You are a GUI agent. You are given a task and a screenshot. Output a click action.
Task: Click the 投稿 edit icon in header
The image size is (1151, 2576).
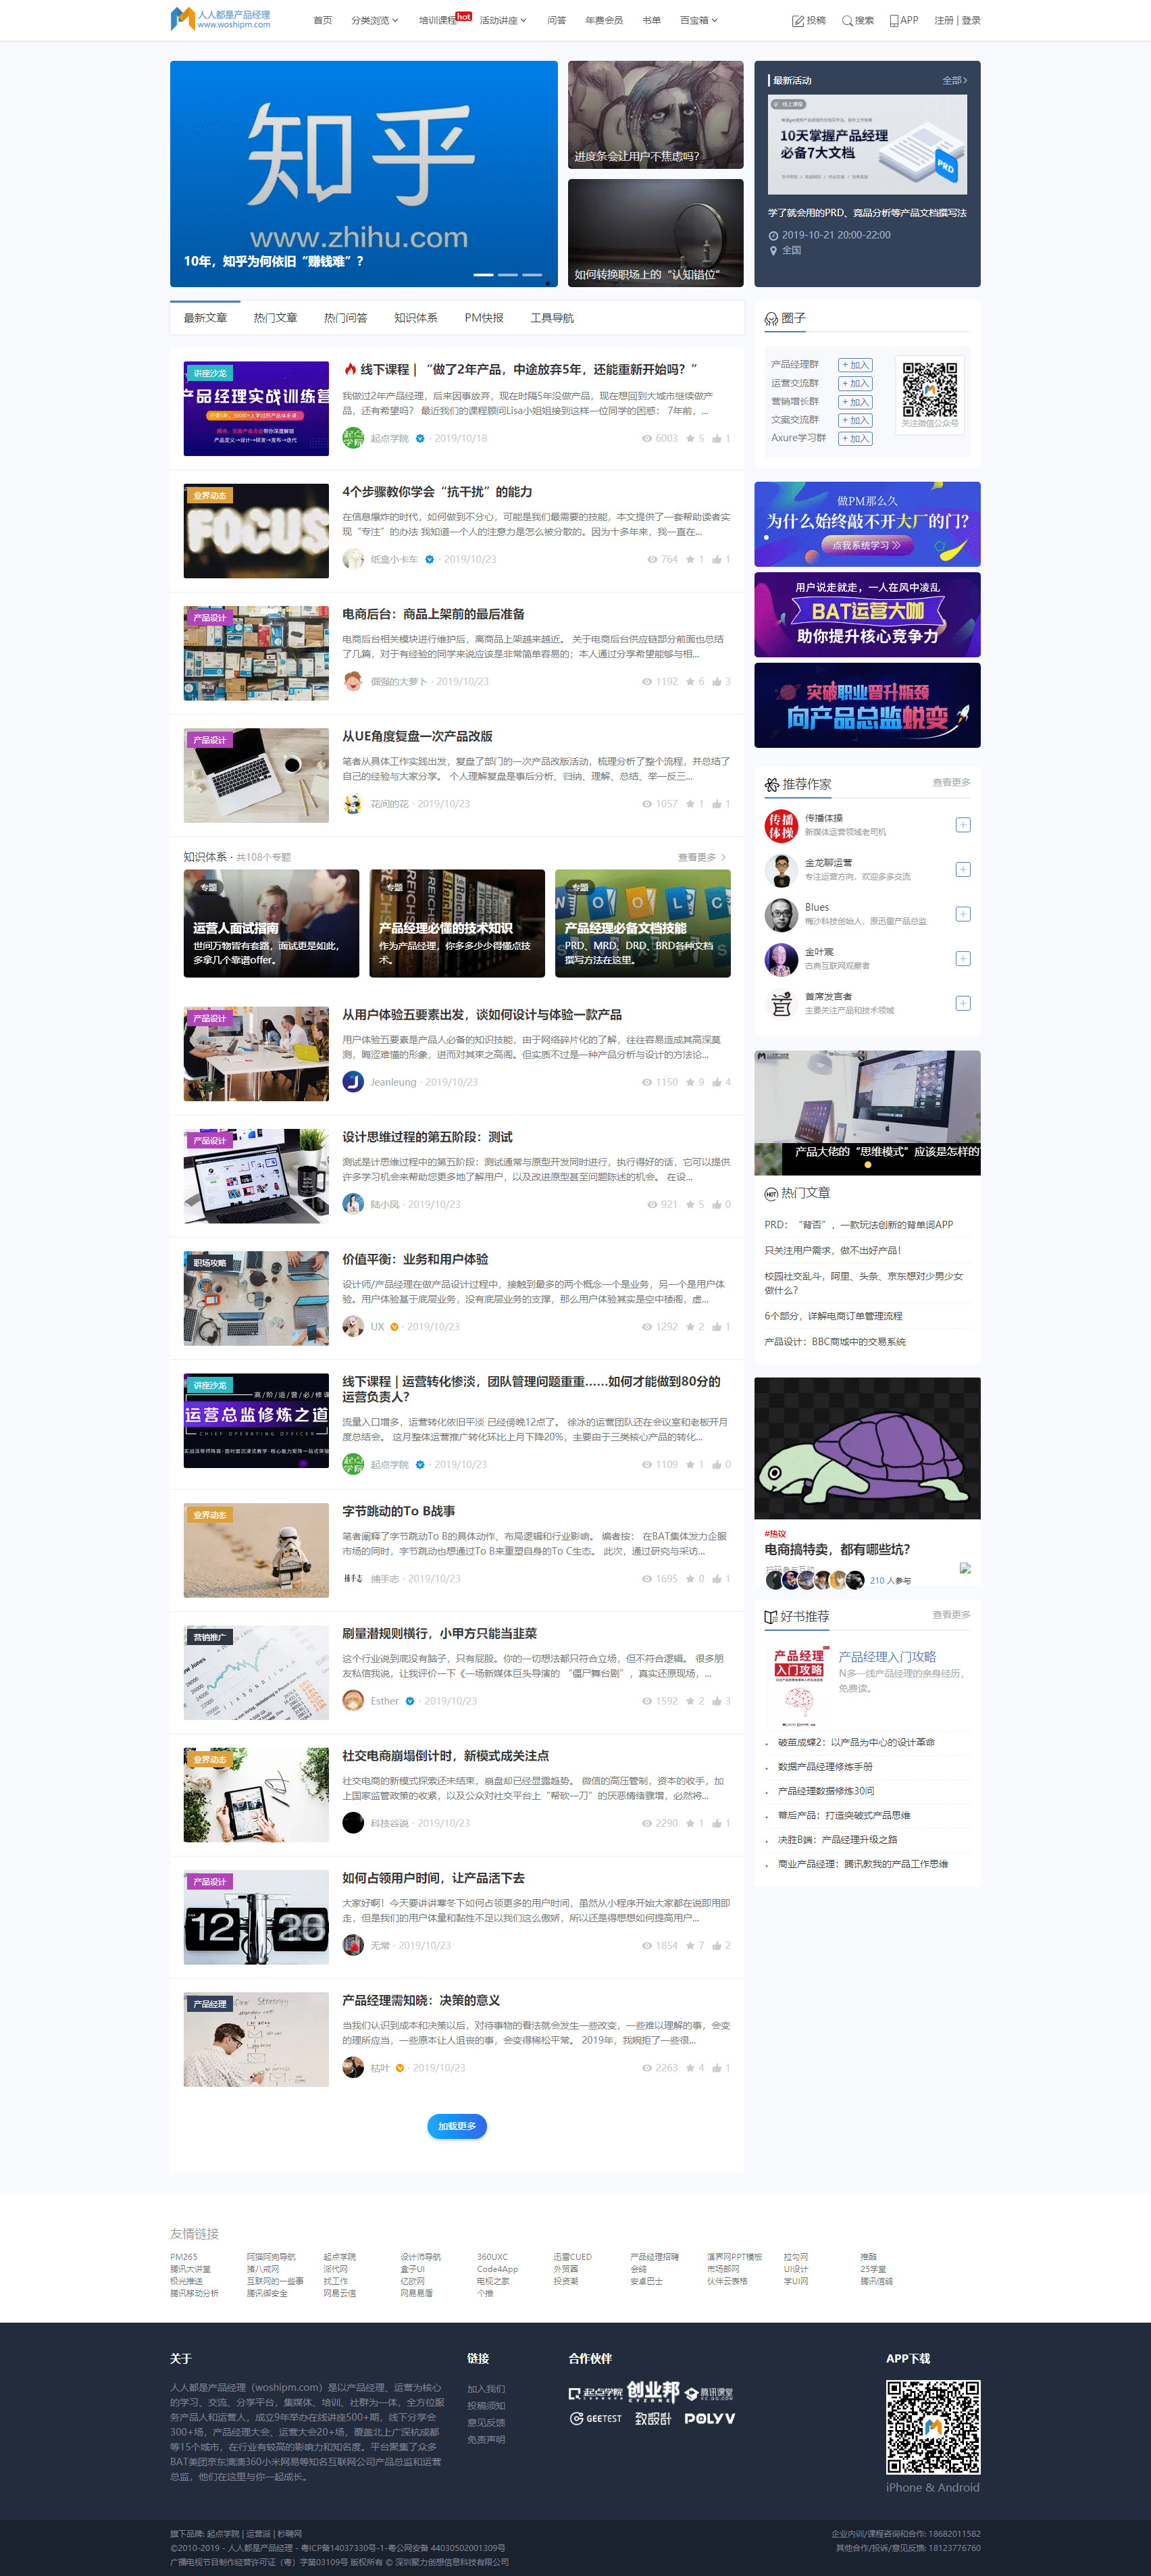[798, 21]
